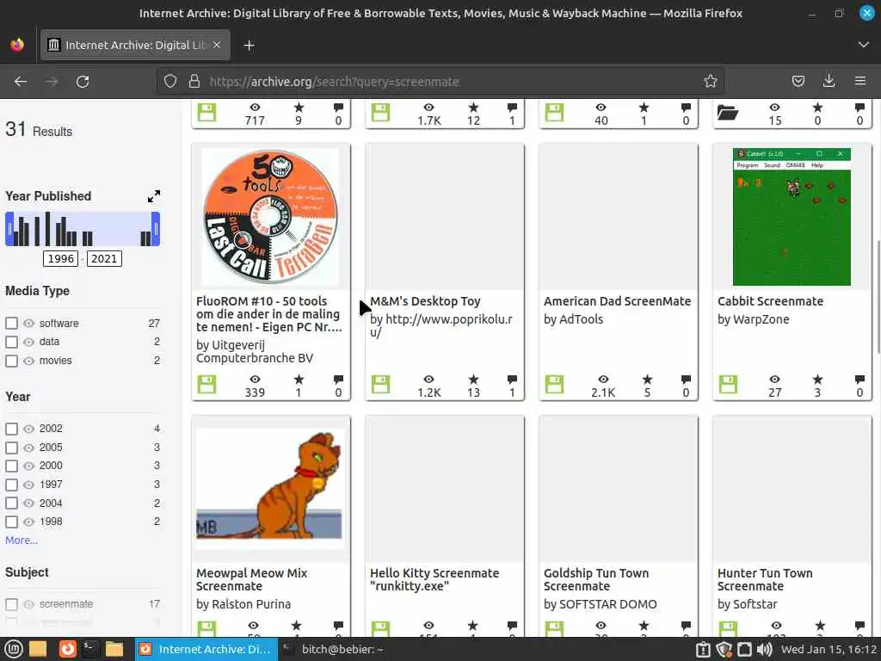Open Cabbit Screenmate item title
This screenshot has width=881, height=661.
[x=770, y=301]
